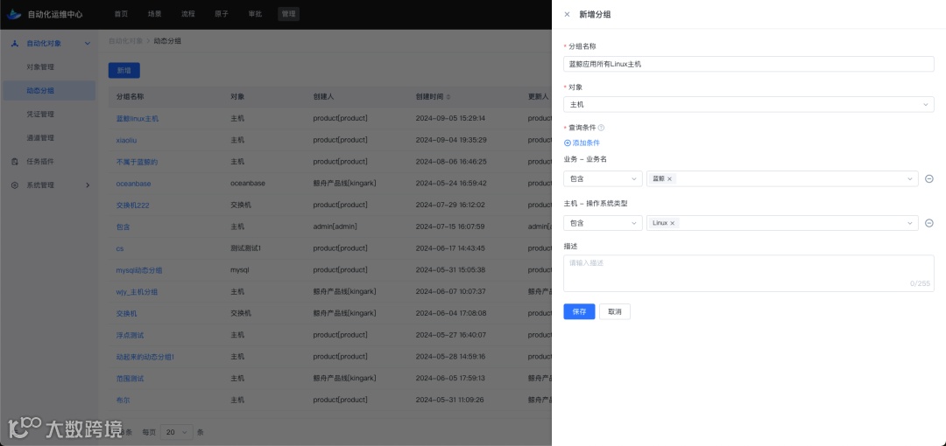946x446 pixels.
Task: Click the 自动化运维中心 logo icon
Action: (14, 14)
